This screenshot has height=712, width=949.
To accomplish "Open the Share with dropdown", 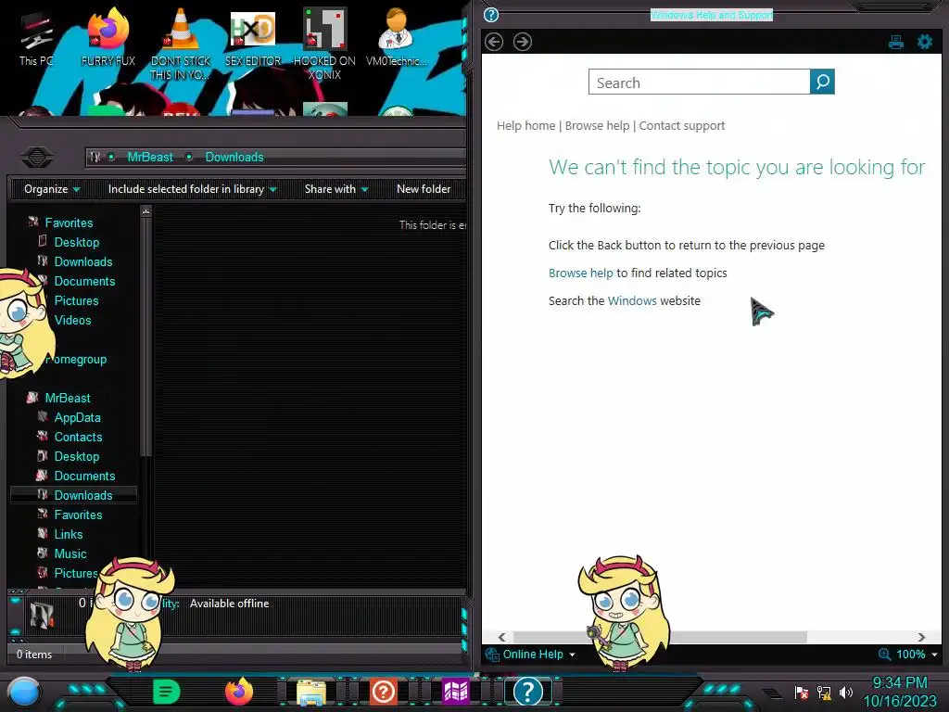I will pos(336,189).
